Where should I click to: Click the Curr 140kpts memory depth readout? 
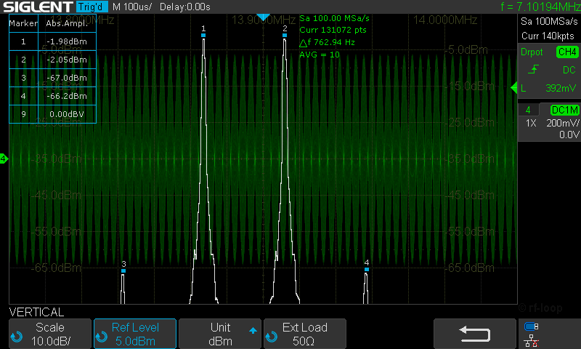[x=548, y=36]
